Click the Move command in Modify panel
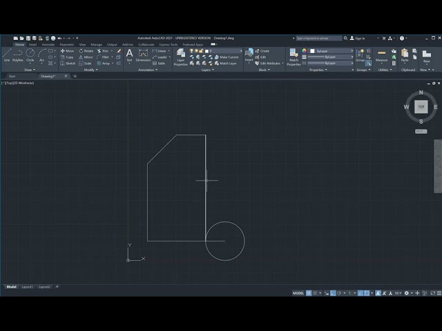This screenshot has width=442, height=331. (67, 51)
